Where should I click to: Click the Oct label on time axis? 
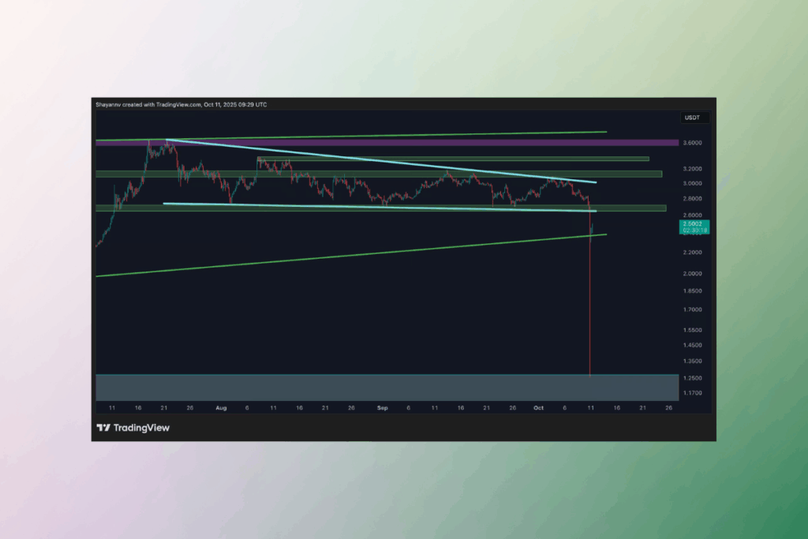[538, 408]
